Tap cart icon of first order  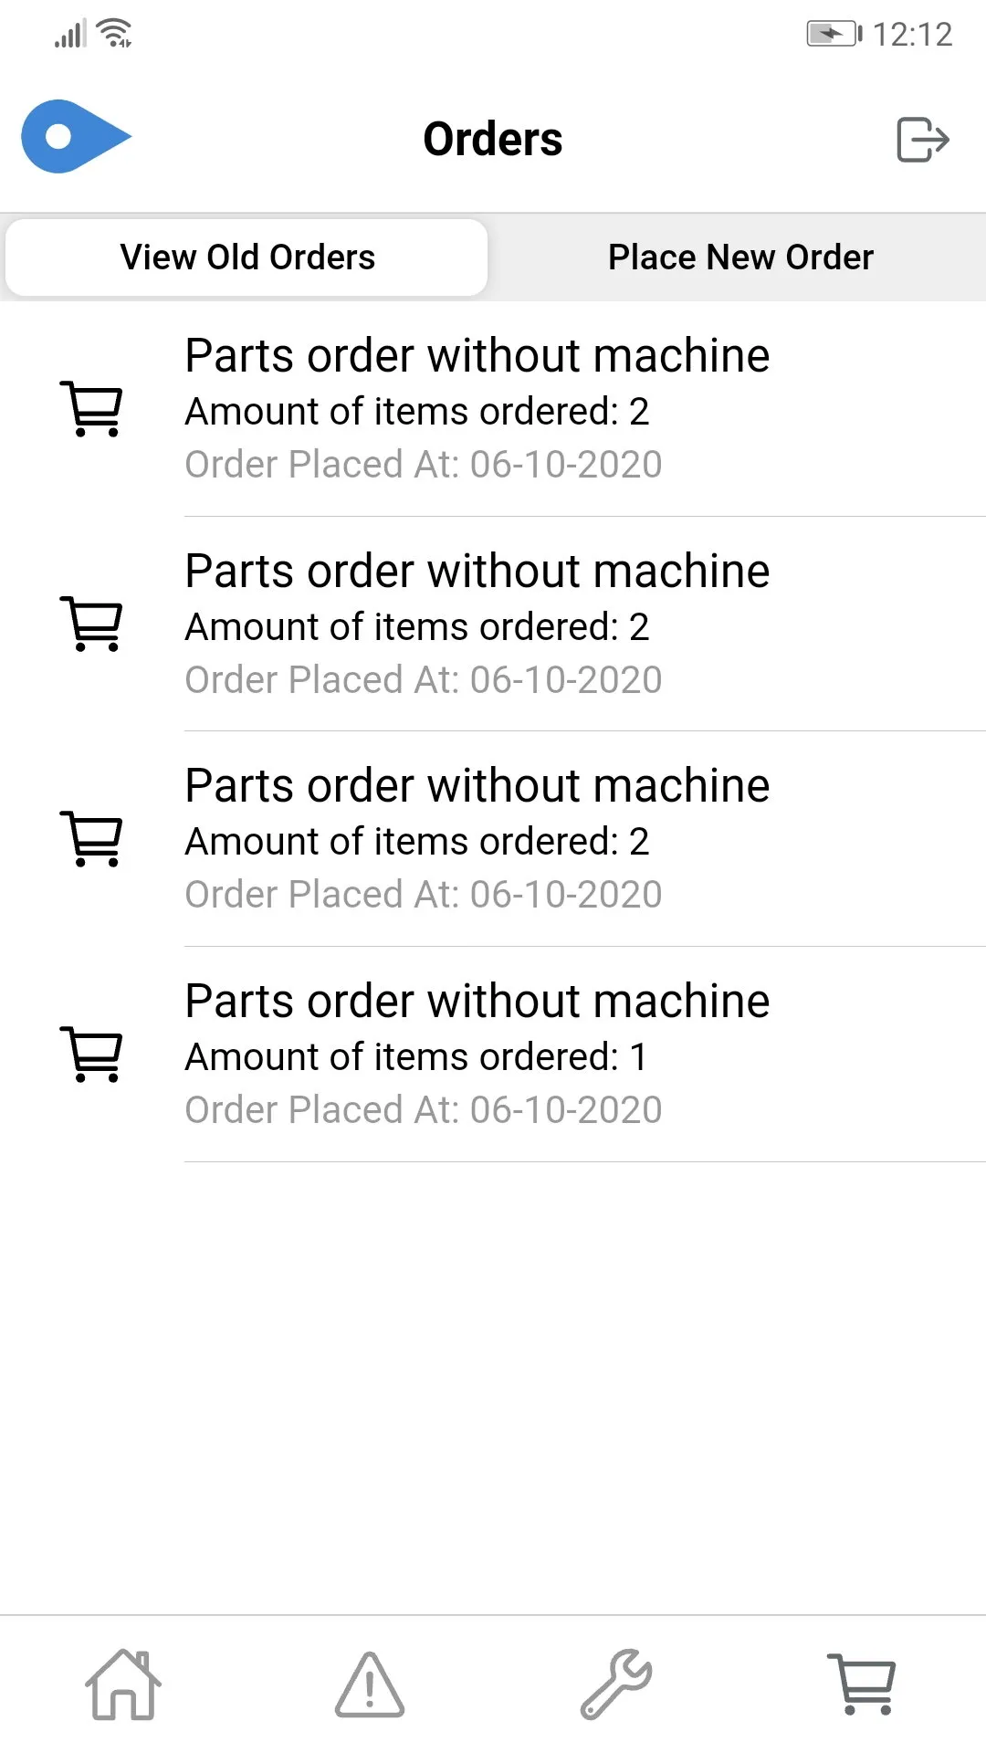coord(91,408)
